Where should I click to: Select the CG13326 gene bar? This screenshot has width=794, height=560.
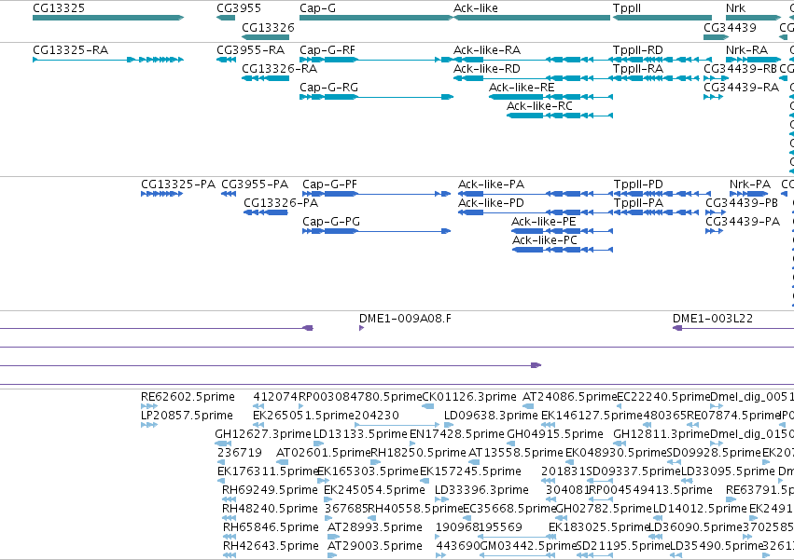click(x=265, y=37)
